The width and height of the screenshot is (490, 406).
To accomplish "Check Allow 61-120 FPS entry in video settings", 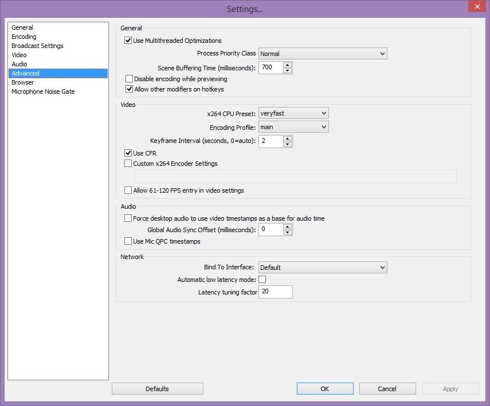I will [129, 190].
